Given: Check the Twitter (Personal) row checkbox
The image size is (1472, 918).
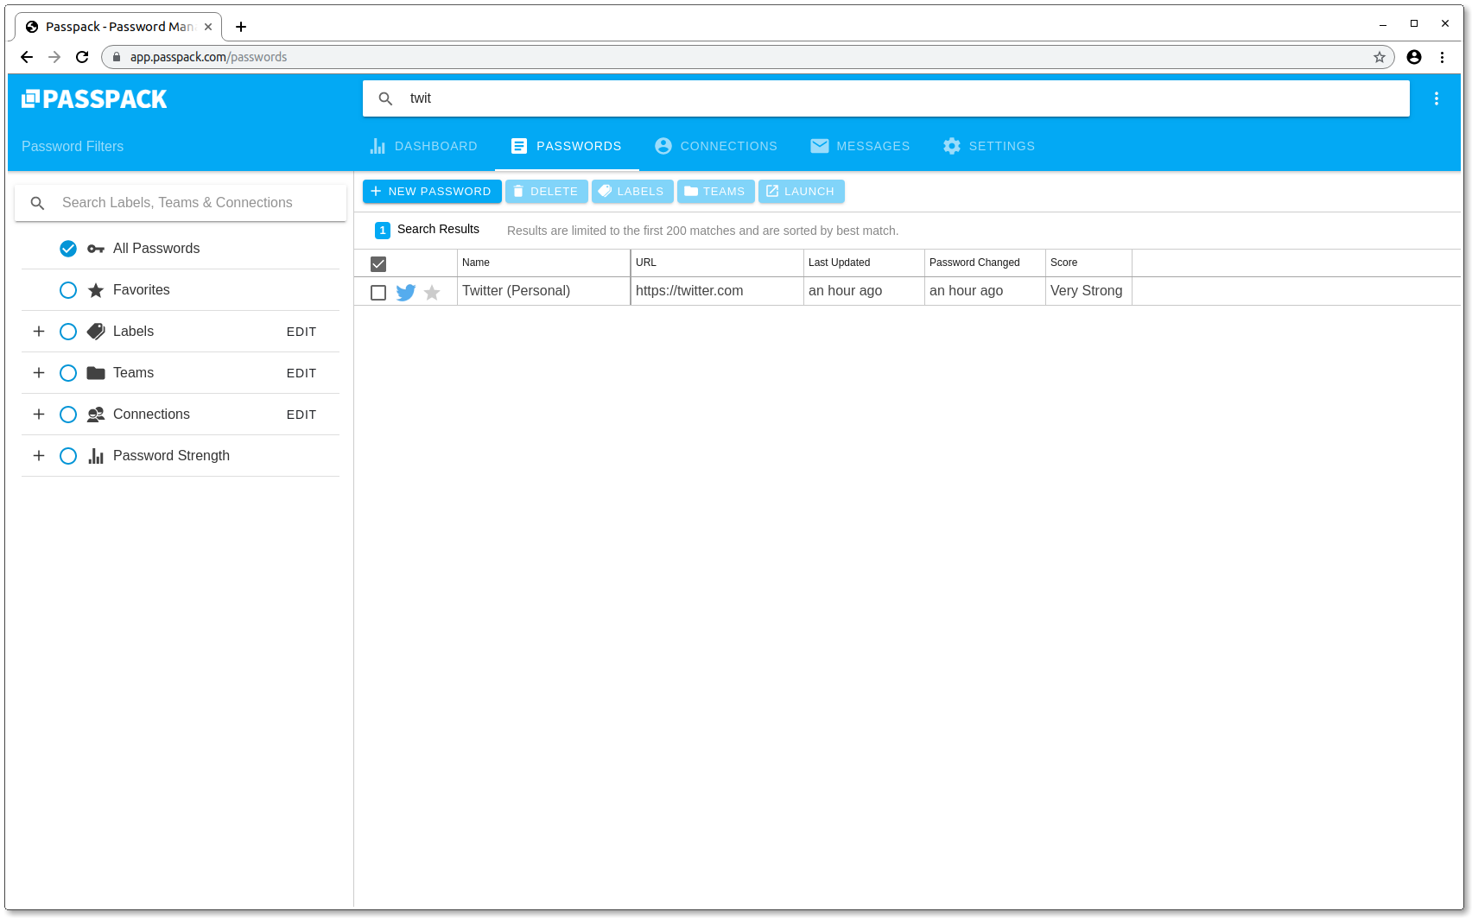Looking at the screenshot, I should pos(378,292).
